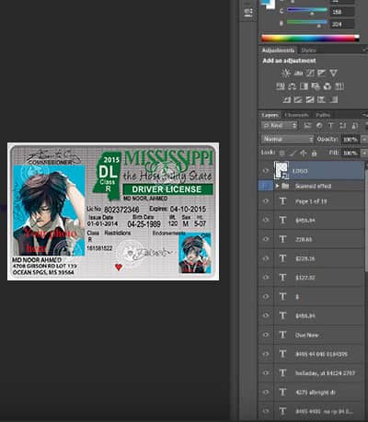This screenshot has width=368, height=422.
Task: Open the Fill slider arrow
Action: 364,153
